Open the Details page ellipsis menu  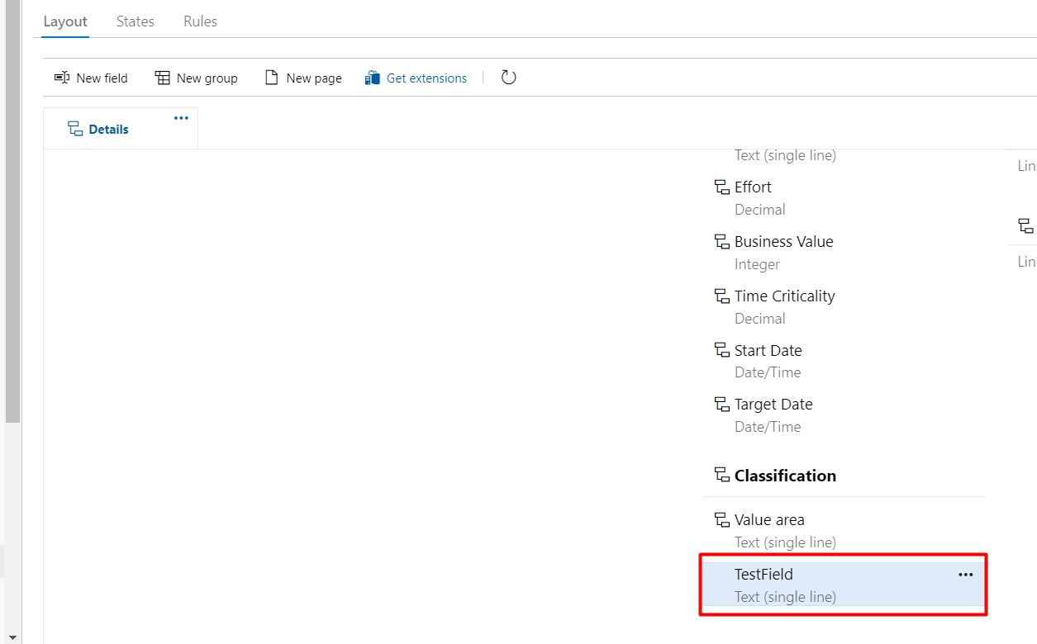pos(181,118)
